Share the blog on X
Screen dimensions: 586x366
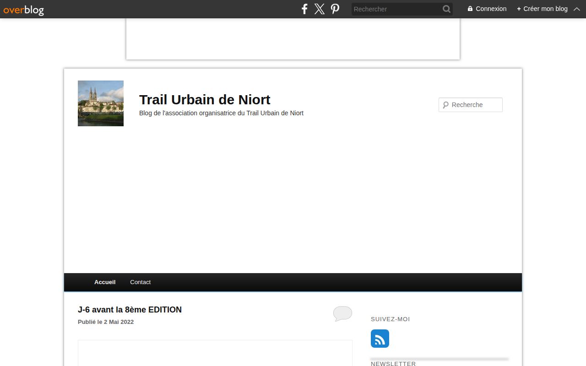pos(320,9)
